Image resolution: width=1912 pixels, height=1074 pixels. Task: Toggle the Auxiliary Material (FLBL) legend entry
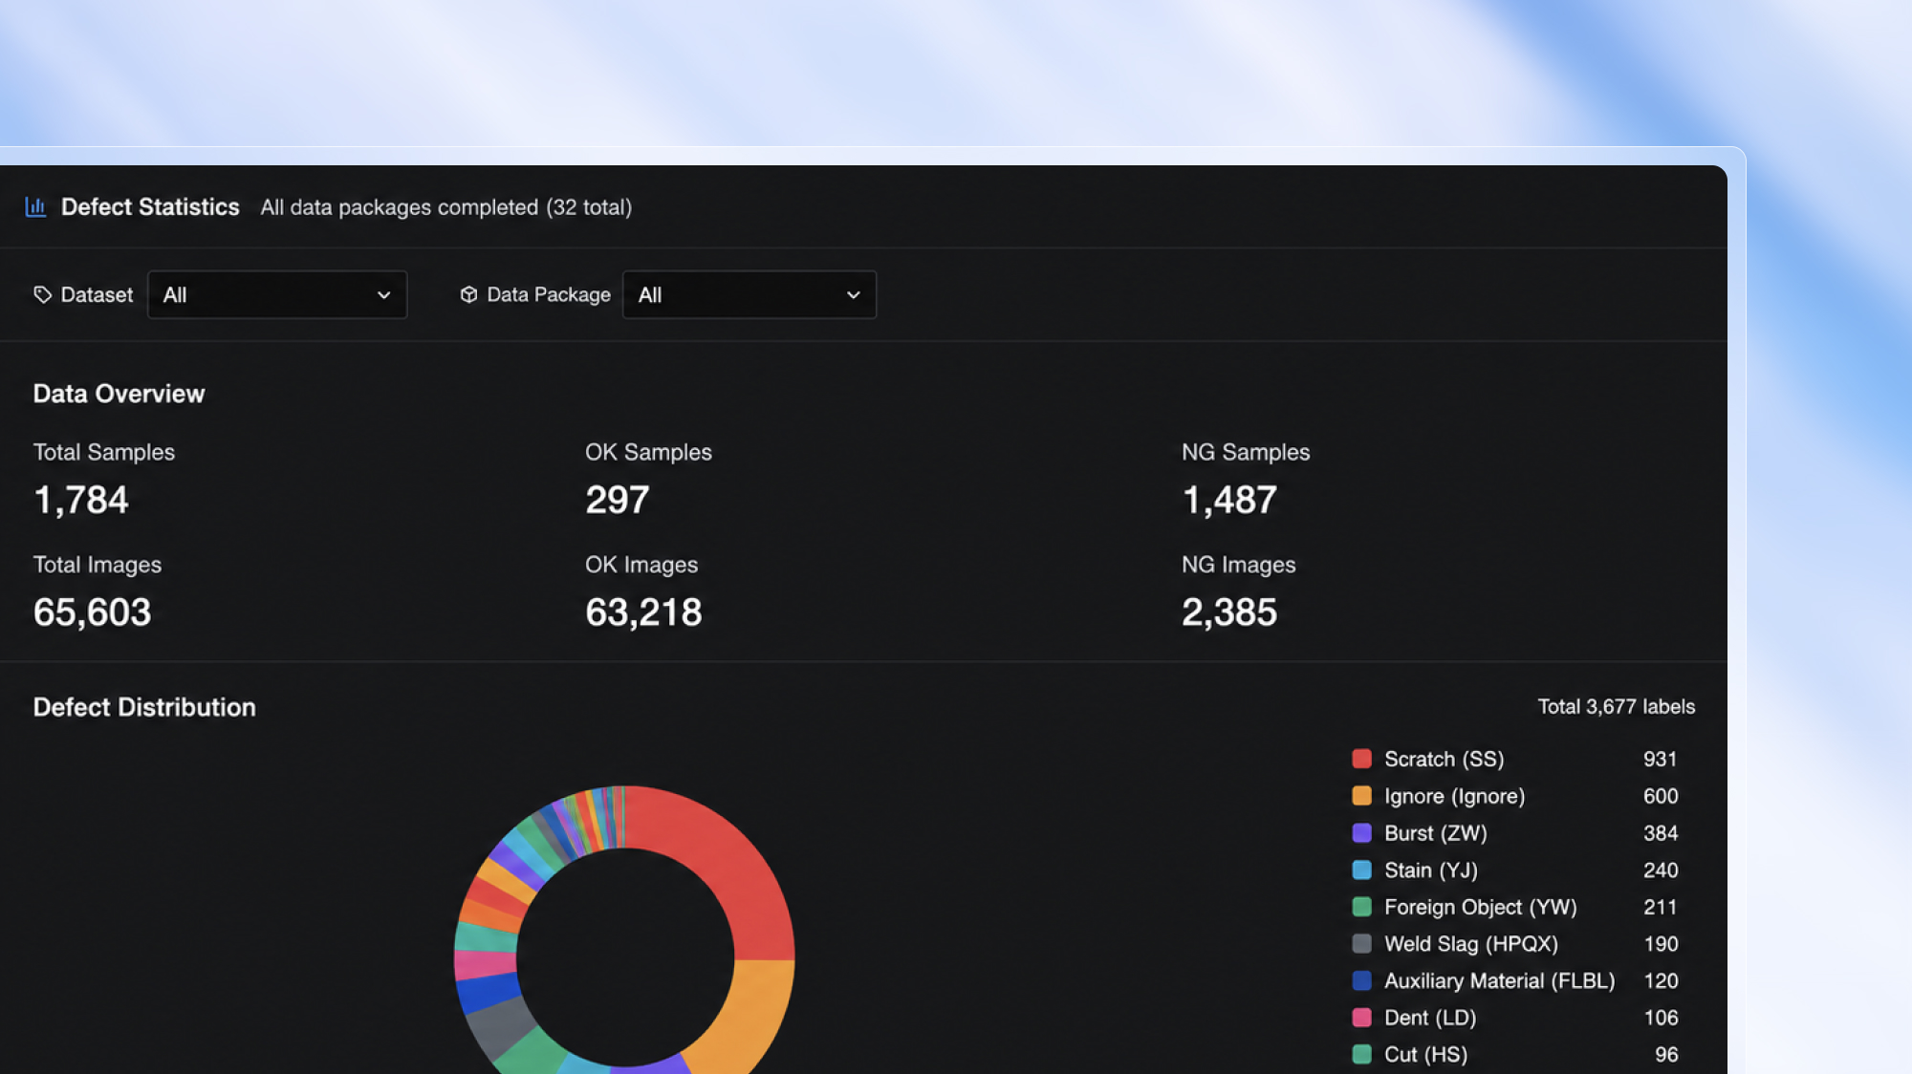click(1514, 980)
